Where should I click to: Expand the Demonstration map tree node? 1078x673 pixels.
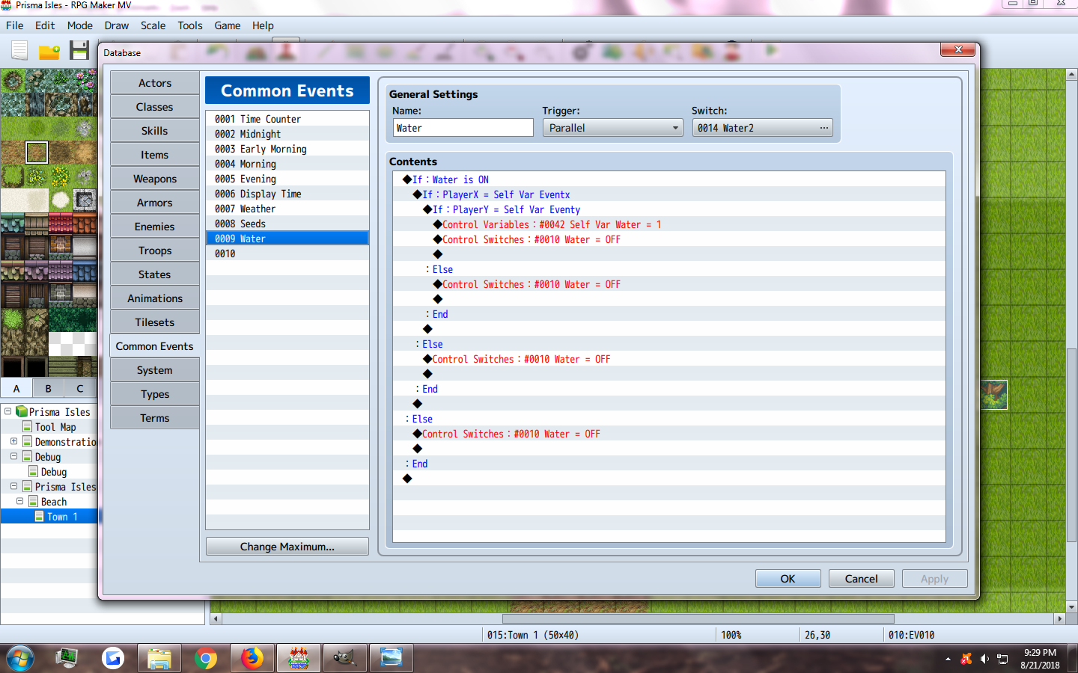click(x=13, y=441)
